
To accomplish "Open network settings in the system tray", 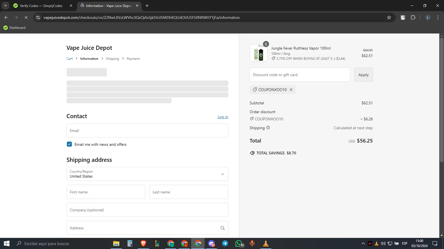I will (390, 243).
